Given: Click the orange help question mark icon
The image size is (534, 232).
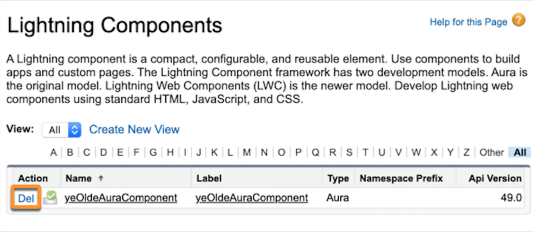Looking at the screenshot, I should [518, 20].
